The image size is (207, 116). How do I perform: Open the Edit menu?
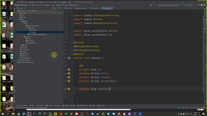(x=22, y=2)
